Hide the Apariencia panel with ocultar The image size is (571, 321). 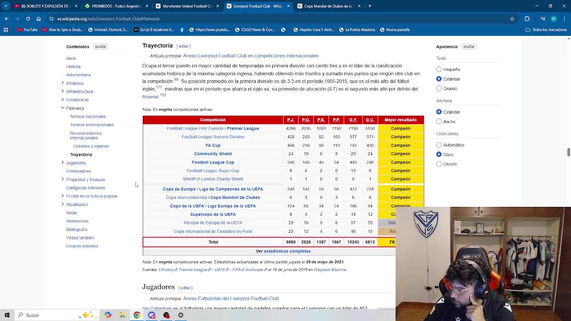pyautogui.click(x=468, y=46)
